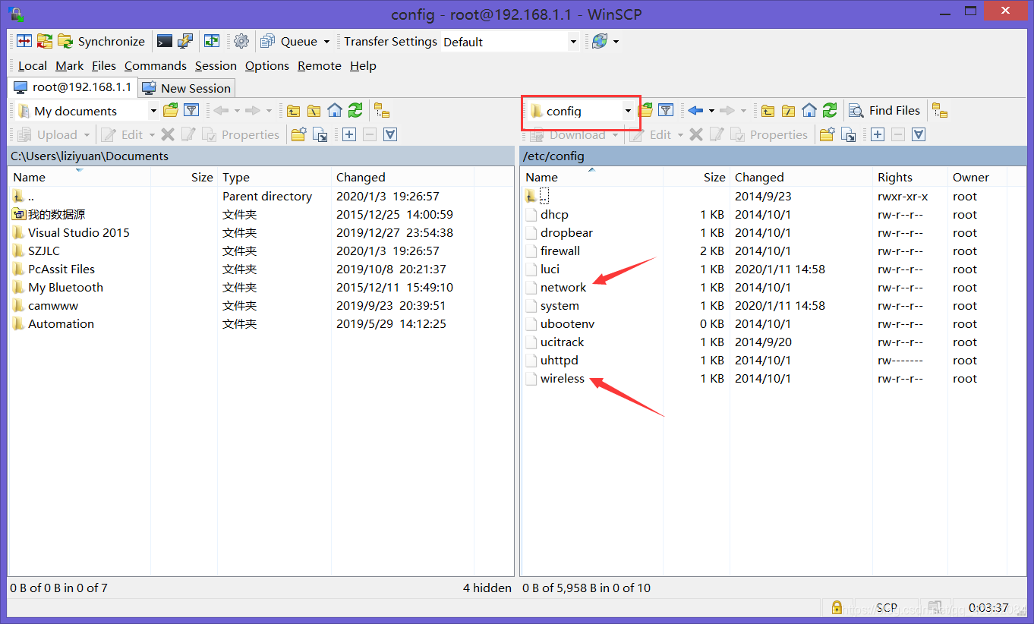Select the My Bluetooth local folder
1034x624 pixels.
point(65,288)
